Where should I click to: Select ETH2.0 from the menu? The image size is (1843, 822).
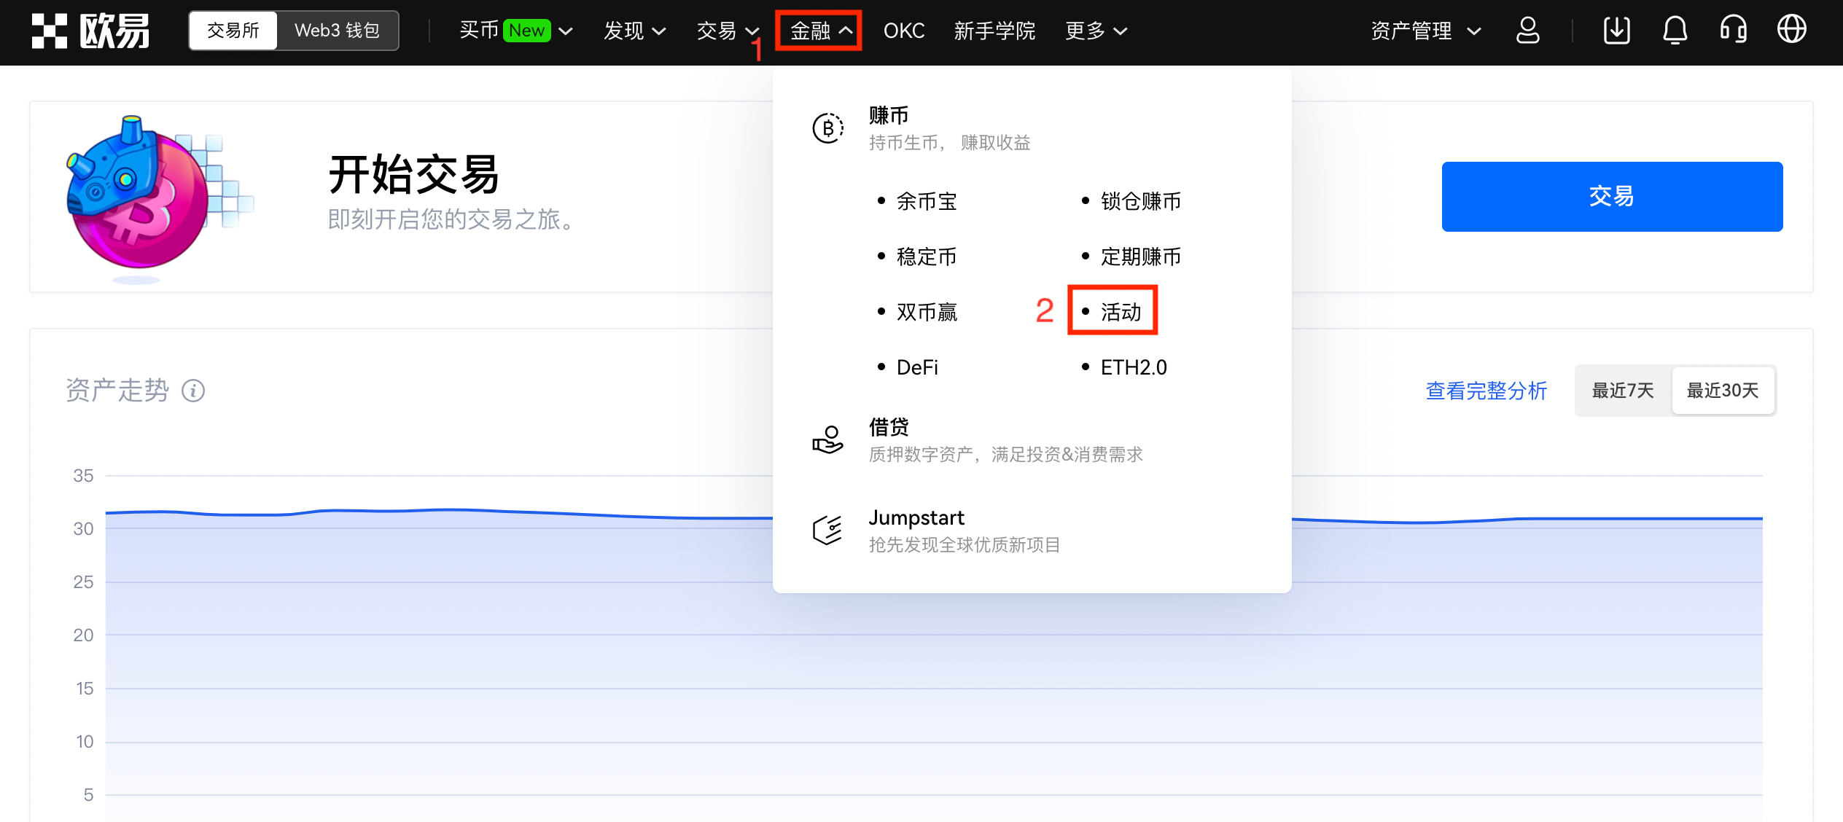(x=1134, y=367)
